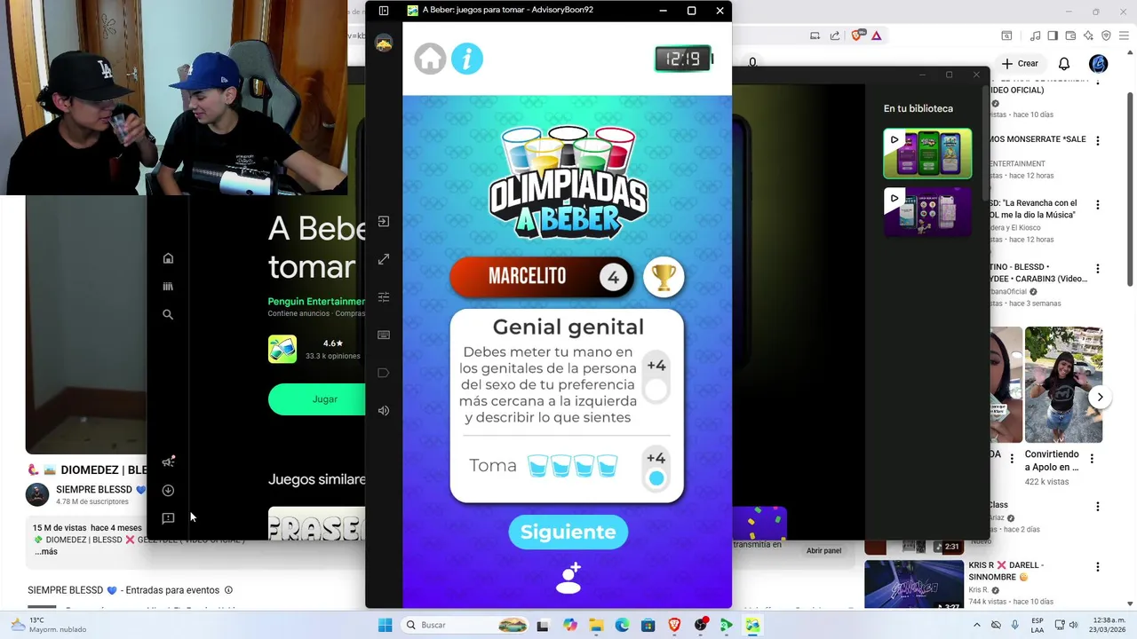1137x639 pixels.
Task: Open Leo AI sparkle icon in Brave
Action: click(x=1088, y=35)
